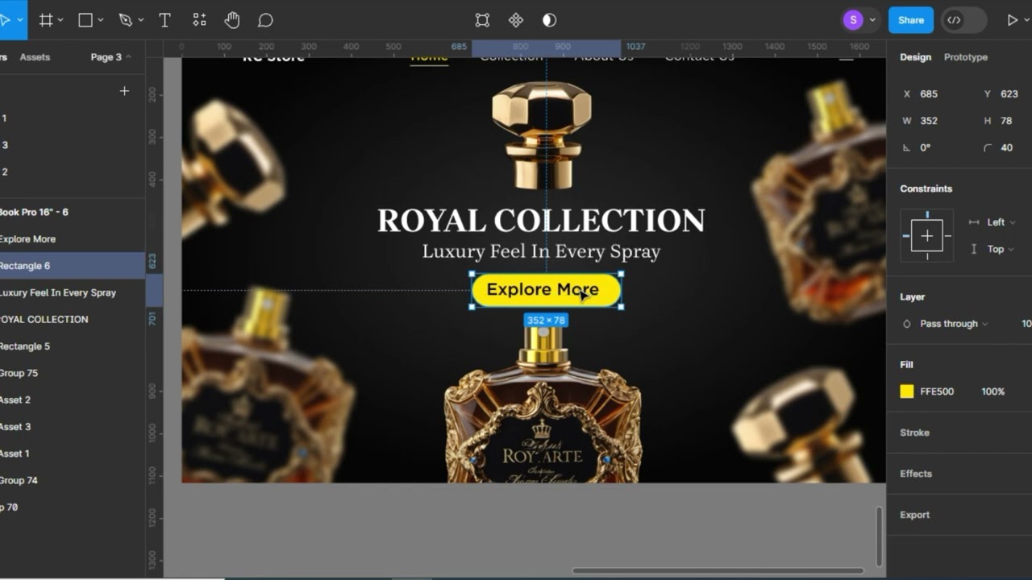Switch to the Assets tab
Screen dimensions: 1032x580
35,57
